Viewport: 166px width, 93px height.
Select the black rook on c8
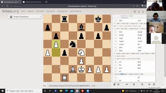tap(65, 19)
